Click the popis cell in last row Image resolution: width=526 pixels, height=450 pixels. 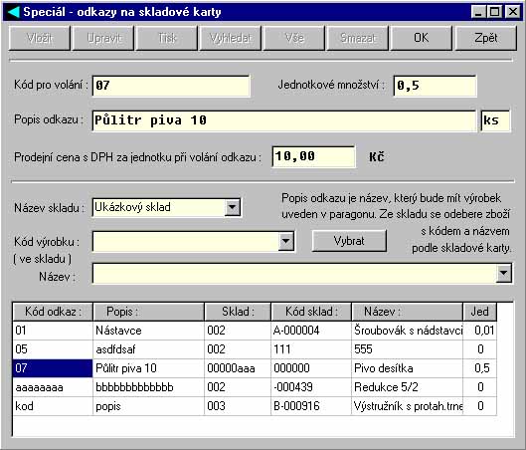[148, 406]
